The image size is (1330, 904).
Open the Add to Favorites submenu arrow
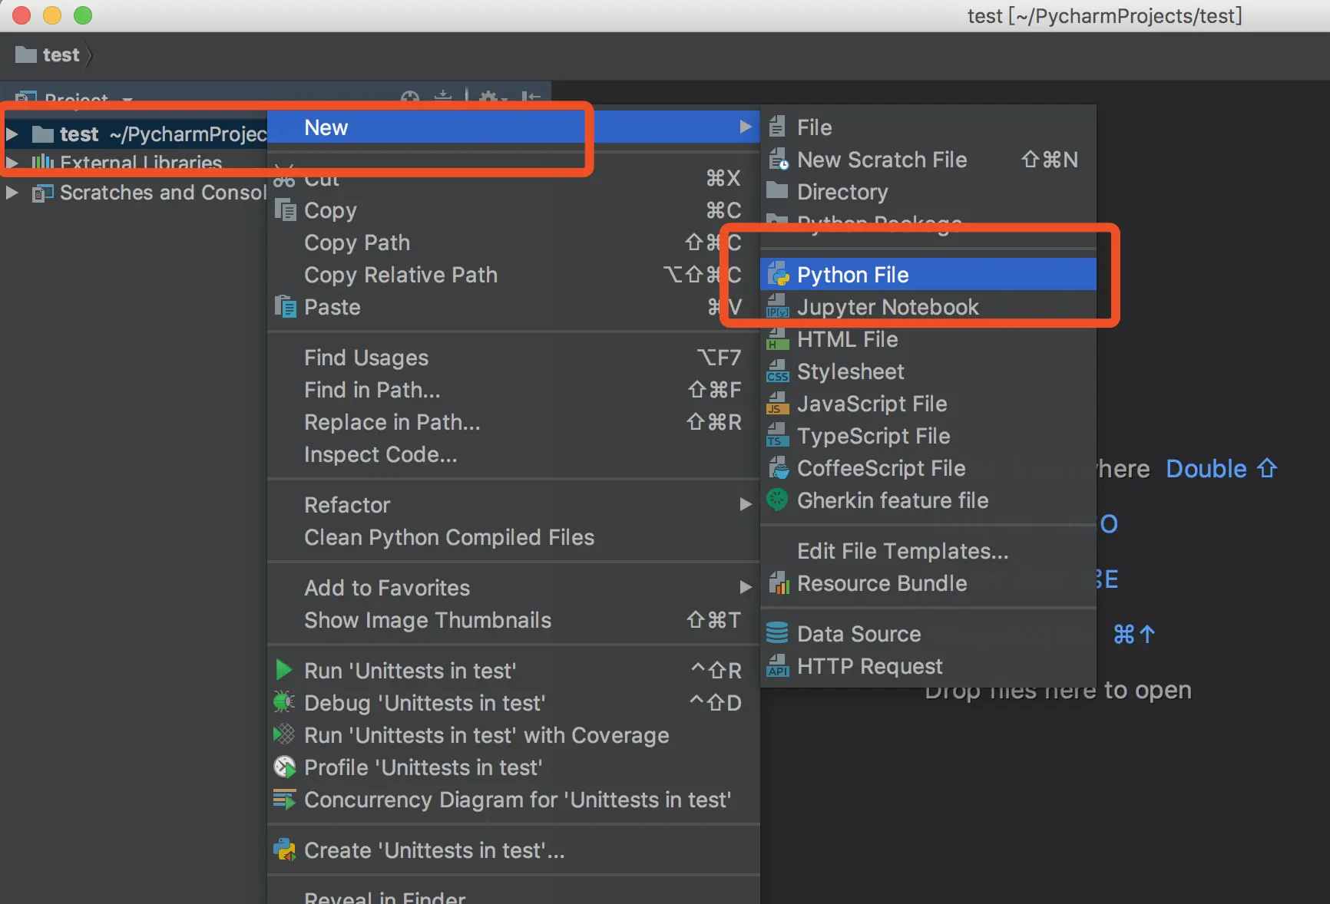click(x=745, y=587)
